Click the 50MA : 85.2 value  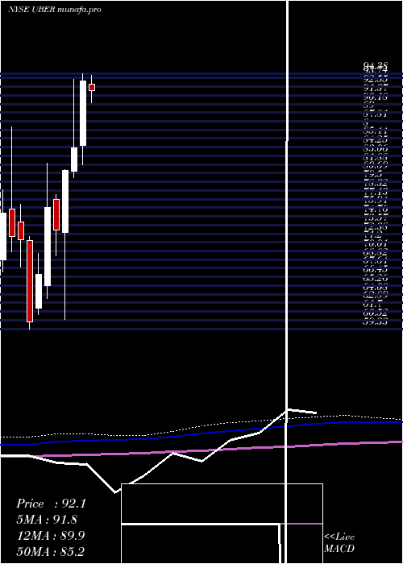[51, 551]
